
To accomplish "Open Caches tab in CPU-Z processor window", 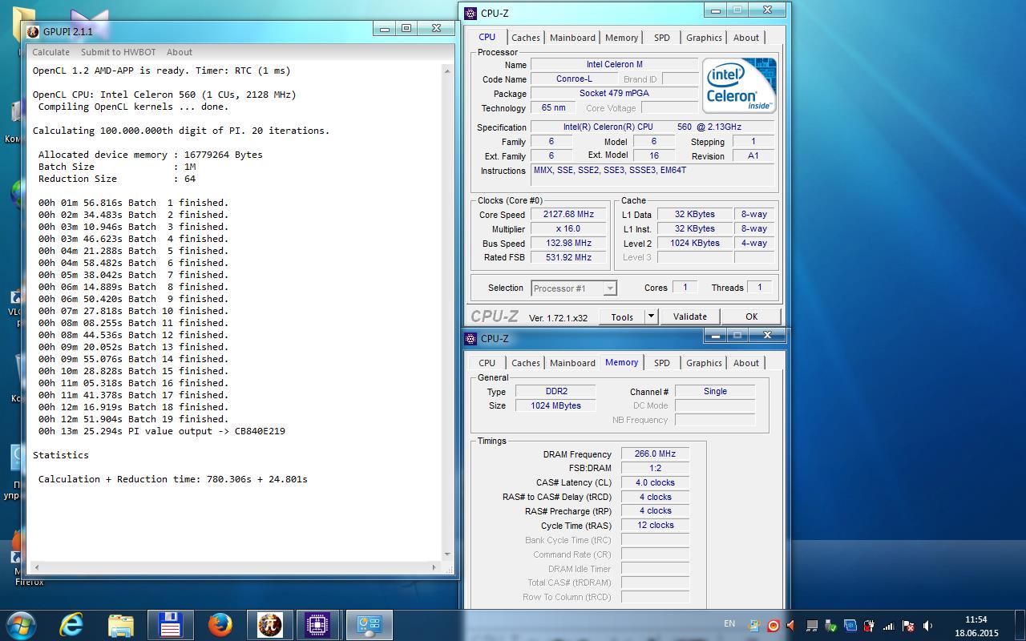I will 526,38.
